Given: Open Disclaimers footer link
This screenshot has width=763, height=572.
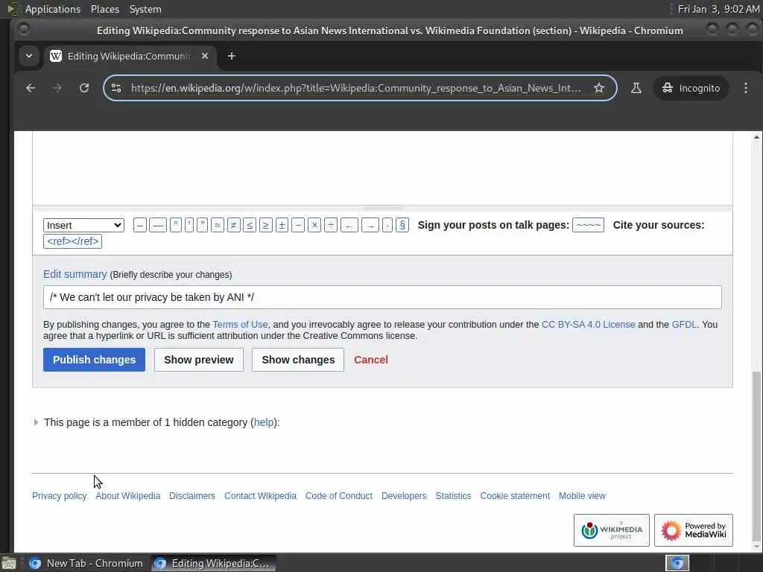Looking at the screenshot, I should (x=192, y=495).
